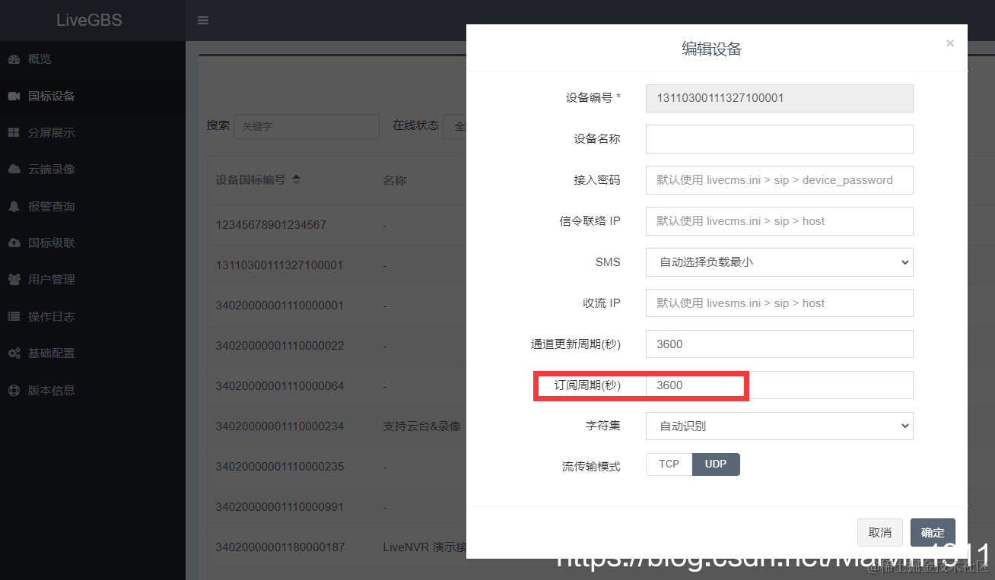Click table row 13110300111327100001
The width and height of the screenshot is (995, 580).
click(x=337, y=265)
